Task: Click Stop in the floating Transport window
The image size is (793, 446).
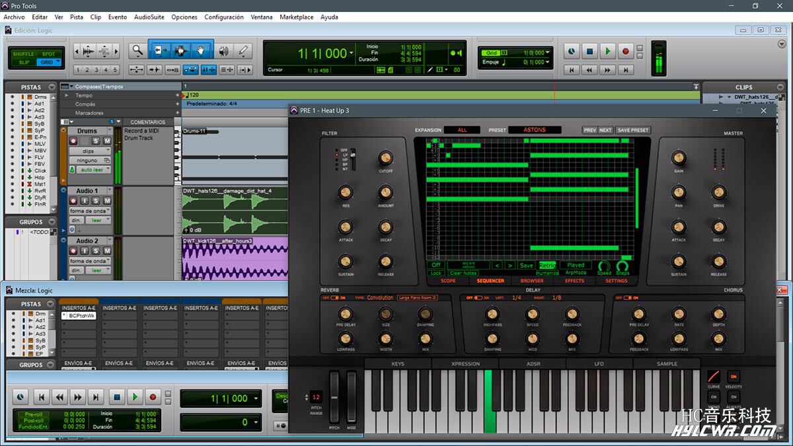Action: click(x=117, y=397)
